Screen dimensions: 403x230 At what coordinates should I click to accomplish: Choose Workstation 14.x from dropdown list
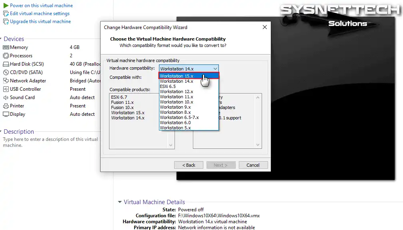[x=189, y=81]
